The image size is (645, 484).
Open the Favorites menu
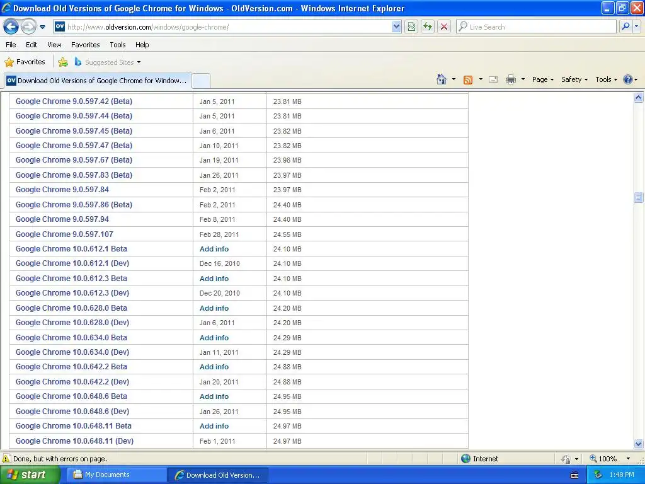pyautogui.click(x=86, y=45)
